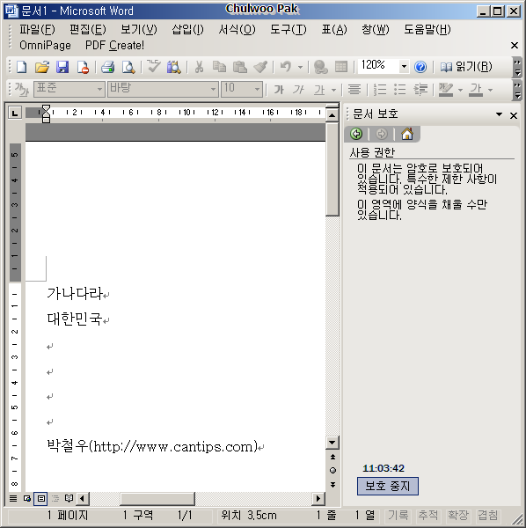Save the document using the floppy icon
Screen dimensions: 526x528
[62, 67]
